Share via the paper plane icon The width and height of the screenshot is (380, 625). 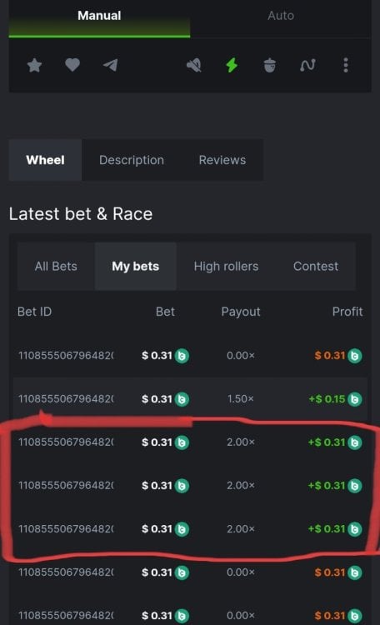coord(111,65)
